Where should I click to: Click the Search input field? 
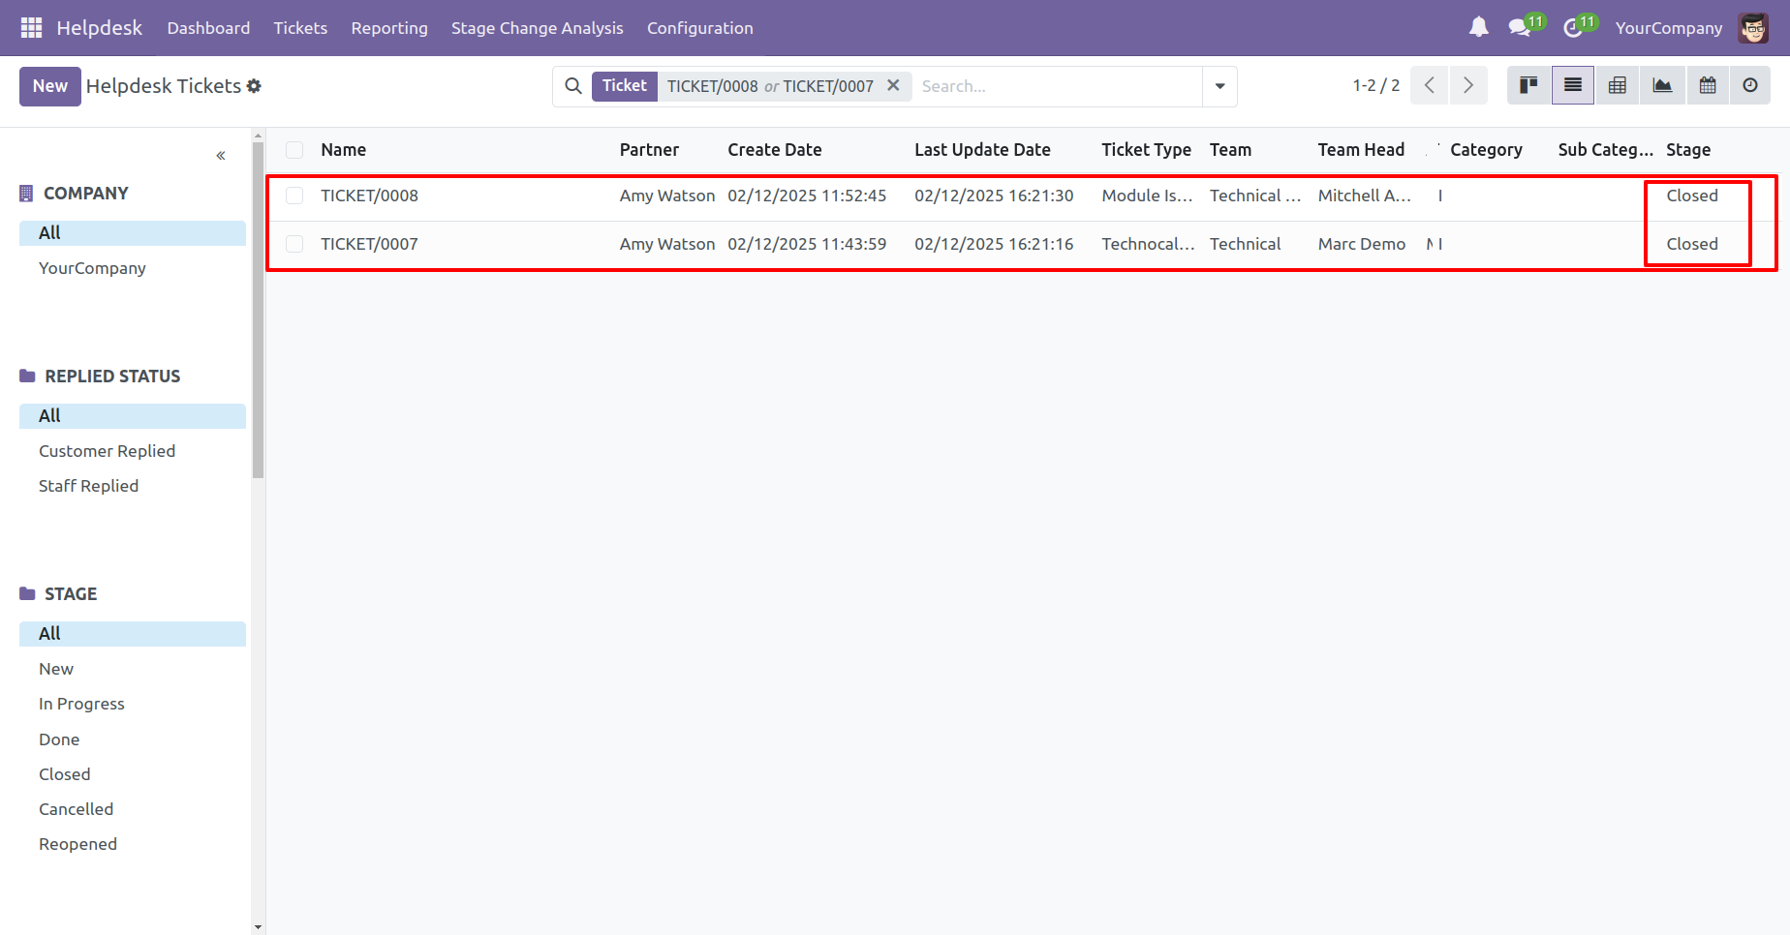(1058, 86)
